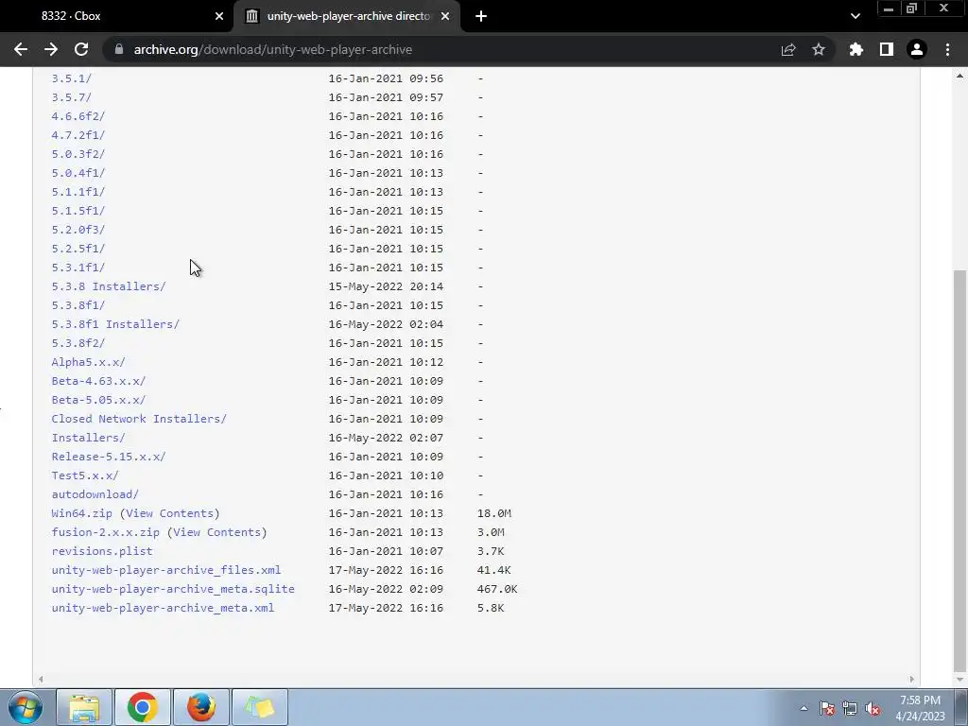Expand the tab search dropdown arrow

pos(855,16)
